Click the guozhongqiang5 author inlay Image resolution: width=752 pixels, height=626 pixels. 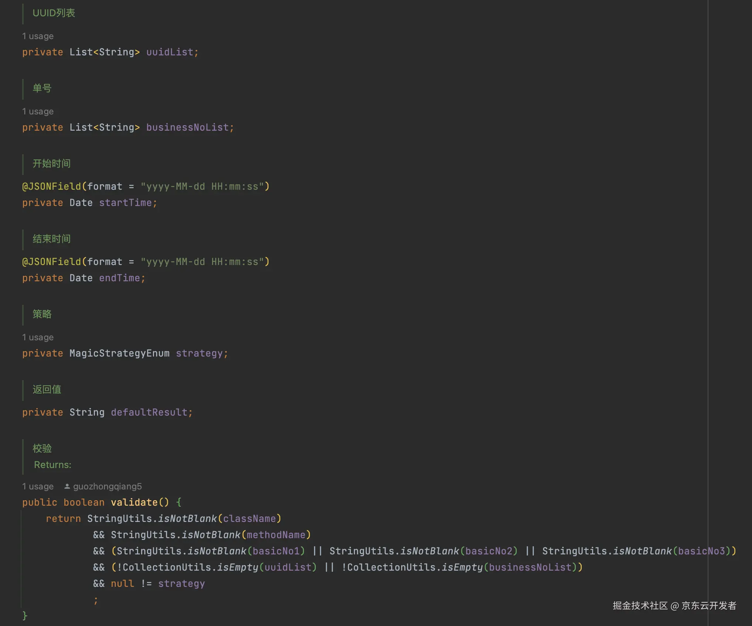[107, 486]
